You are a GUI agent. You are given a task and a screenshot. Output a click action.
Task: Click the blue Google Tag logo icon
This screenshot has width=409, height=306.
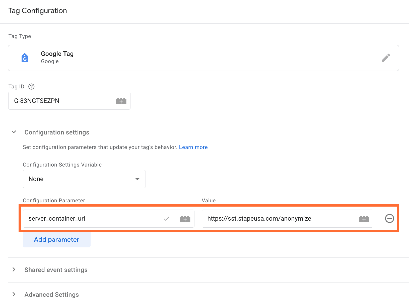25,58
